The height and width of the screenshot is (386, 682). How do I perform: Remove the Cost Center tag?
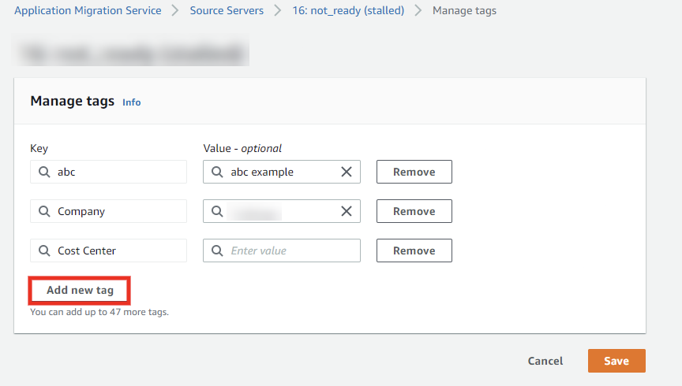(414, 251)
